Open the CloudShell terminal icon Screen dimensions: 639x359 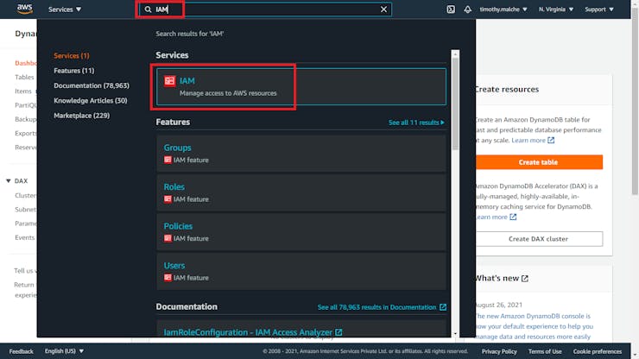[451, 9]
